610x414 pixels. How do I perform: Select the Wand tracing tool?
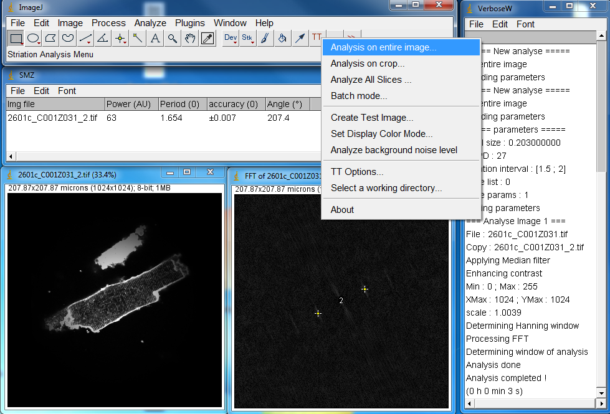pos(138,38)
